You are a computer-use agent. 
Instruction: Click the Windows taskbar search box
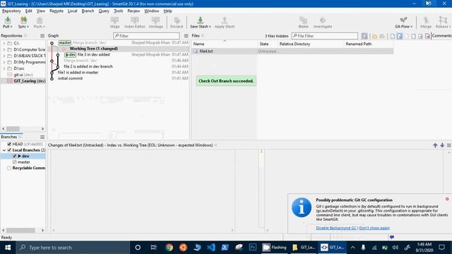tap(73, 248)
